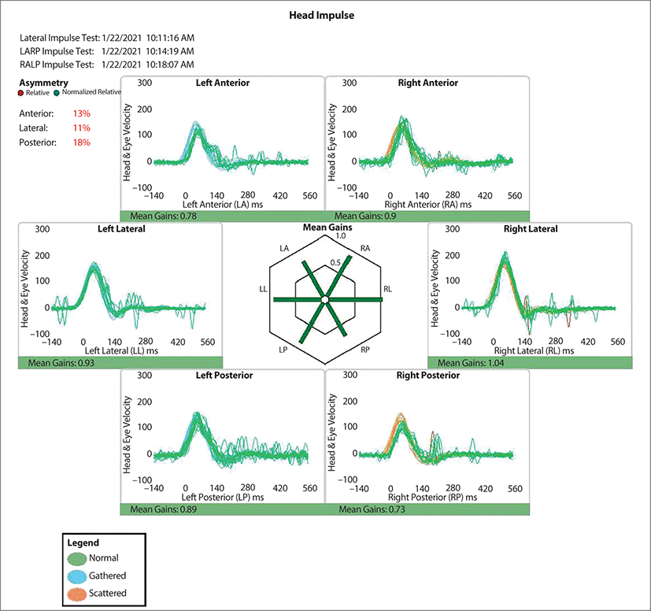Click the "Right Lateral (RL) ms" axis label
Screen dimensions: 651x611
(534, 350)
